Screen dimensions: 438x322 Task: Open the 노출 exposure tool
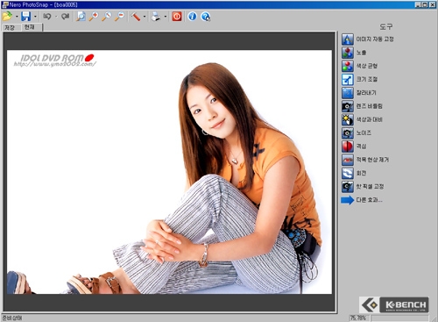click(354, 53)
